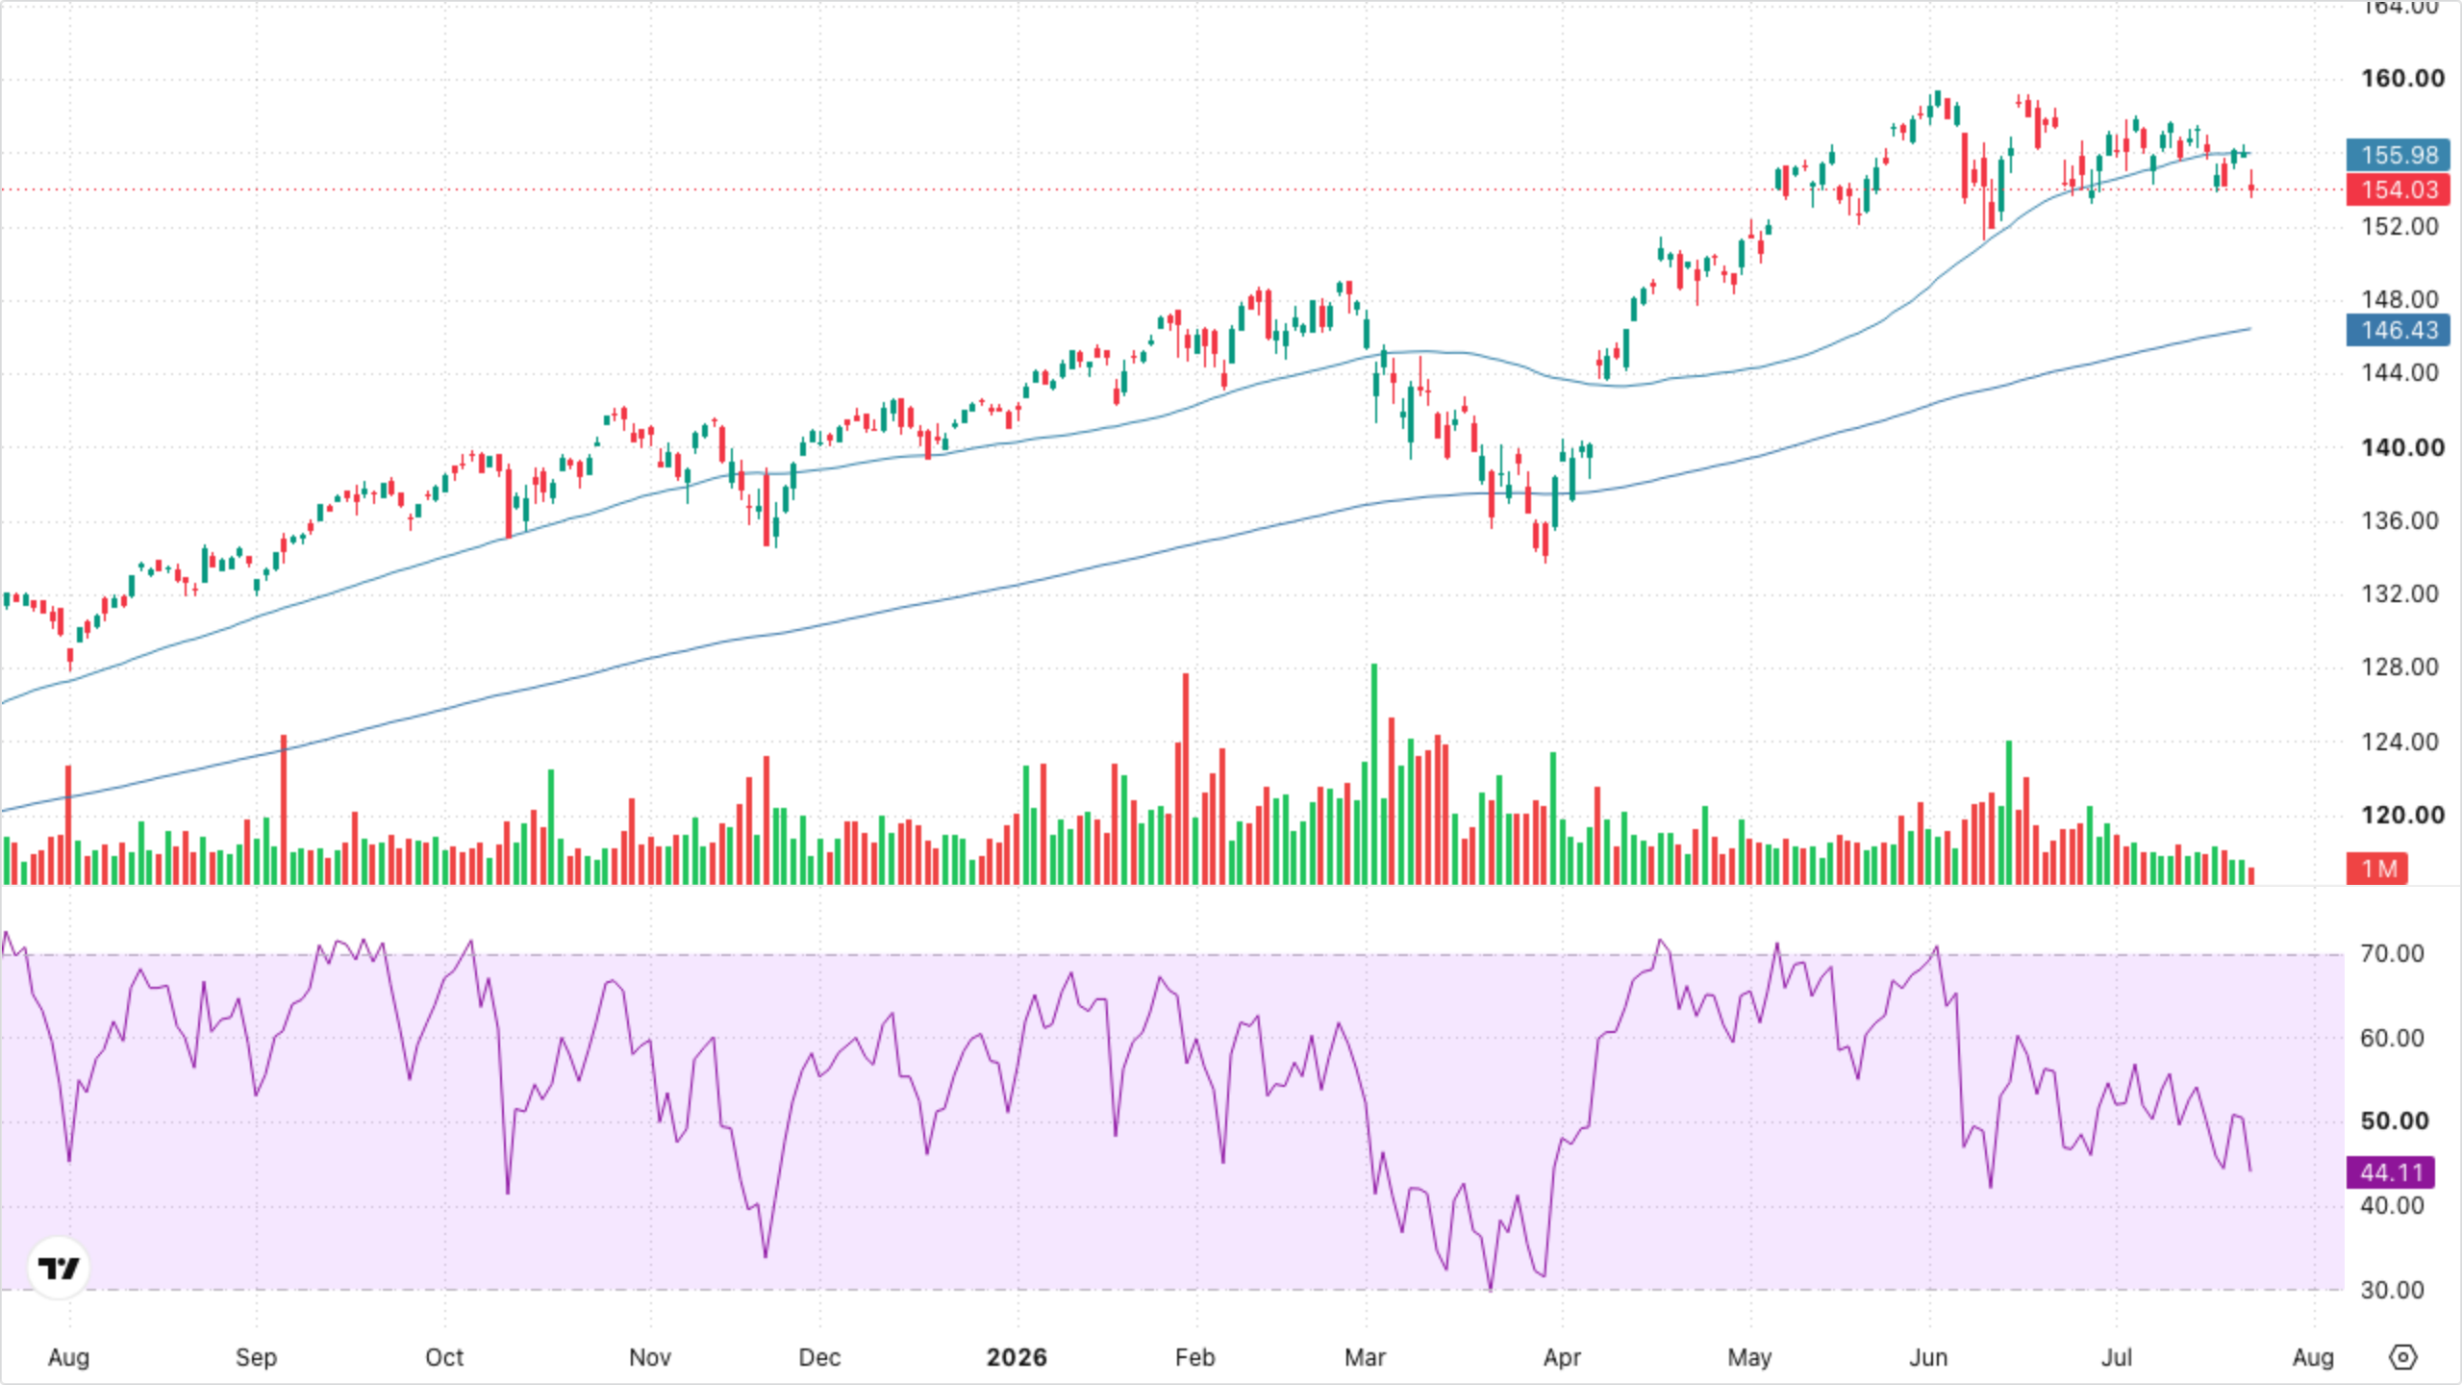Click the 40.00 RSI axis label
2462x1385 pixels.
click(x=2393, y=1205)
